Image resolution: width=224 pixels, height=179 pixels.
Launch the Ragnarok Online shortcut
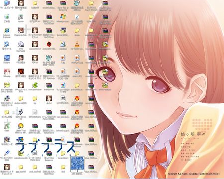coord(21,30)
